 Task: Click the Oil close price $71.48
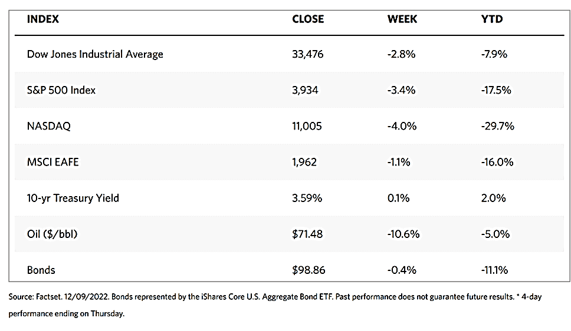tap(307, 234)
